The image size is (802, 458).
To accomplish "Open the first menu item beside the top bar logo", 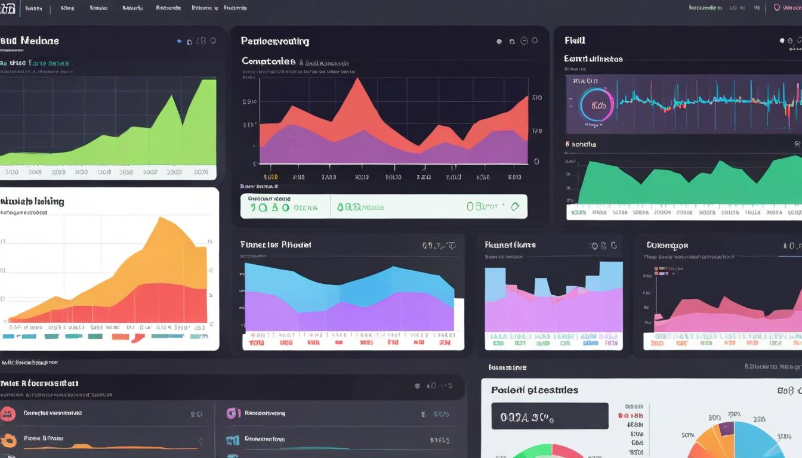I will pyautogui.click(x=33, y=8).
